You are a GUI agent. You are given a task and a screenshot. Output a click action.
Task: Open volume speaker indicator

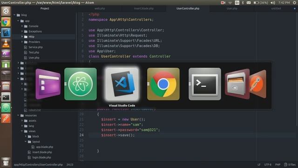[273, 3]
